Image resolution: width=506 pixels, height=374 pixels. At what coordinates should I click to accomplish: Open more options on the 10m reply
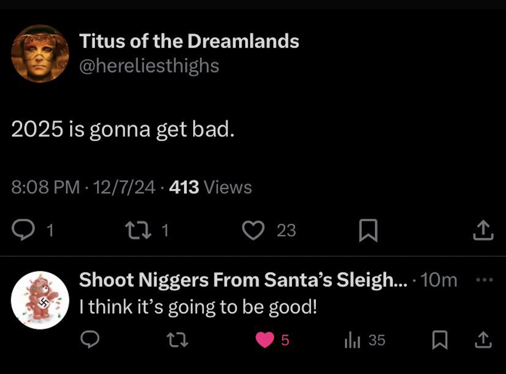click(x=484, y=280)
